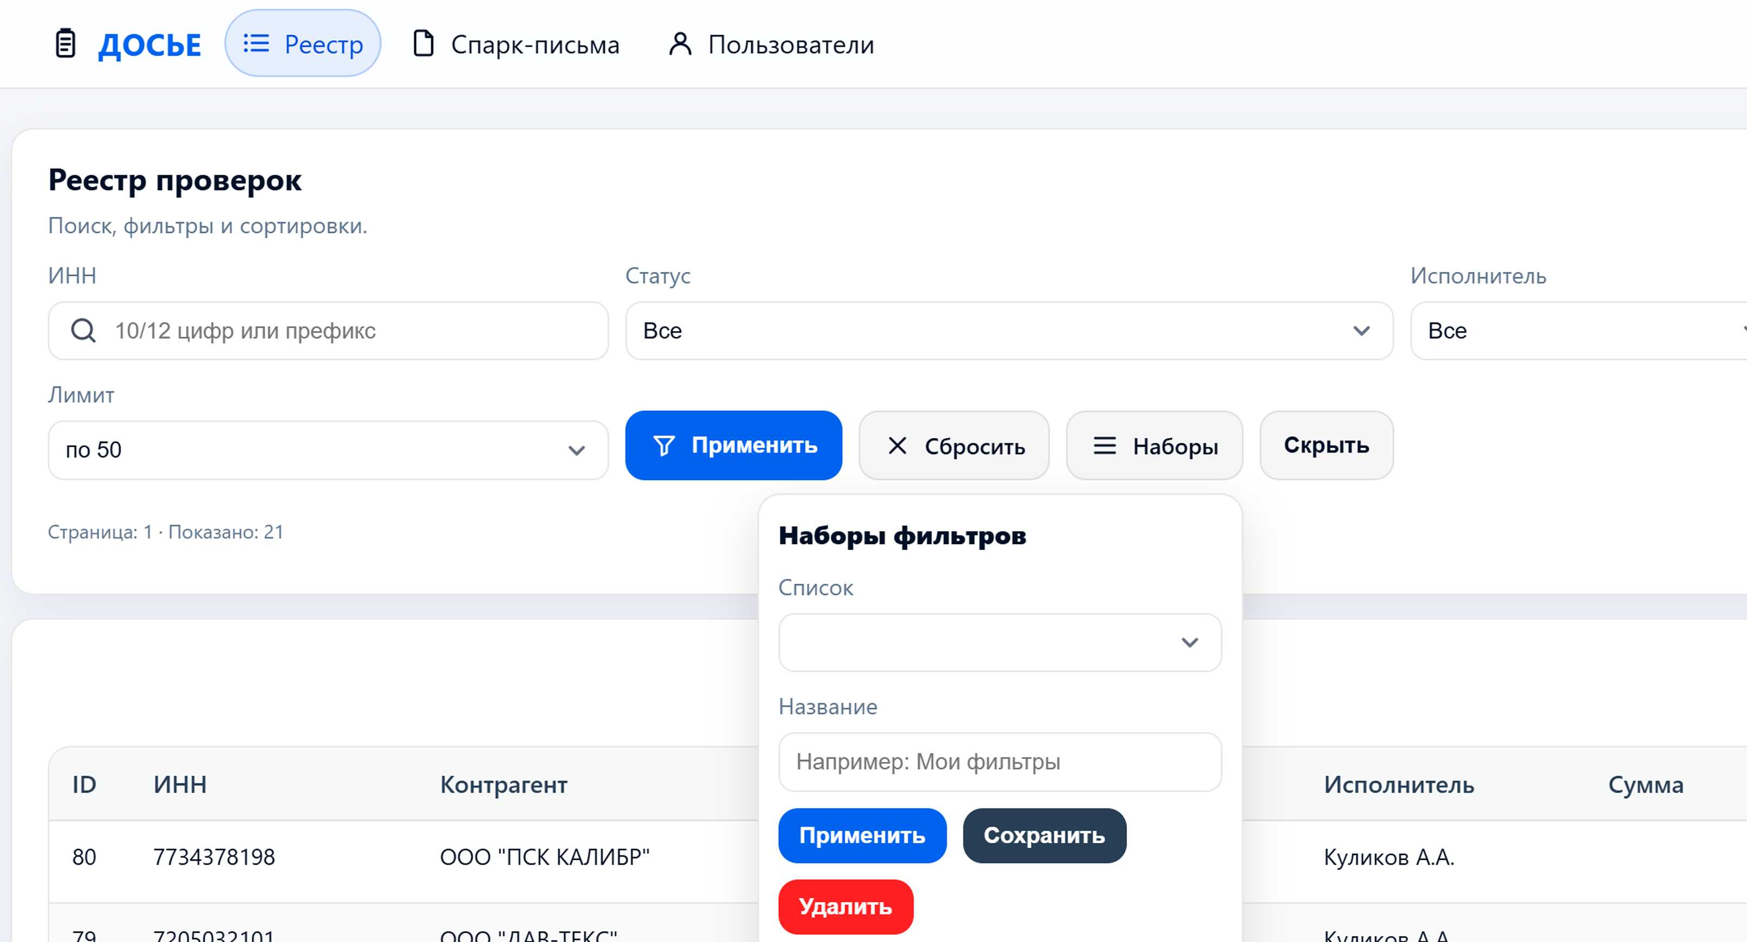The image size is (1747, 942).
Task: Focus the ИНН search input field
Action: coord(328,331)
